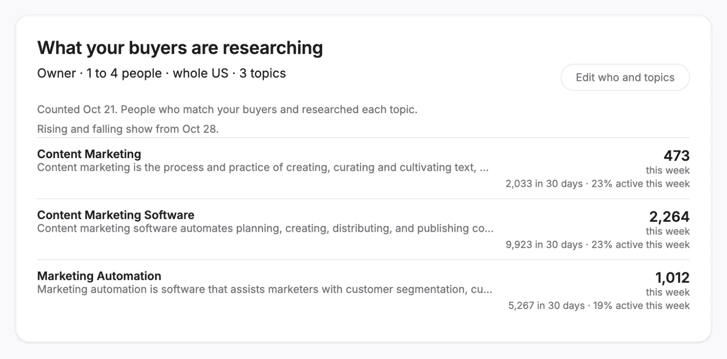Click the description starting 'Content marketing software automates'
The width and height of the screenshot is (727, 359).
[265, 229]
